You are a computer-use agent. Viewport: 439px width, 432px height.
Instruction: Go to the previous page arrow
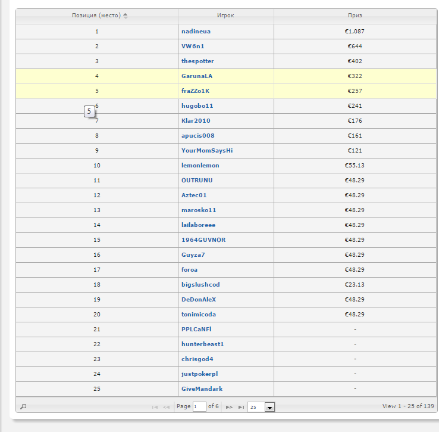(167, 407)
